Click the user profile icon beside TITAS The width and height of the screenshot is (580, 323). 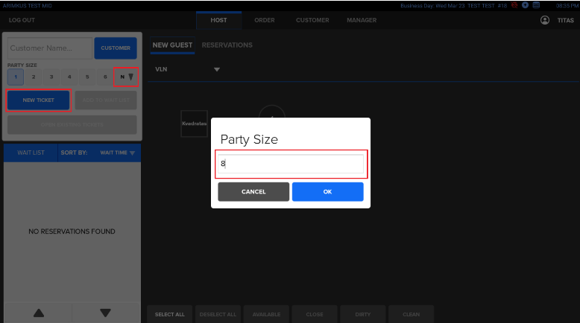[545, 20]
